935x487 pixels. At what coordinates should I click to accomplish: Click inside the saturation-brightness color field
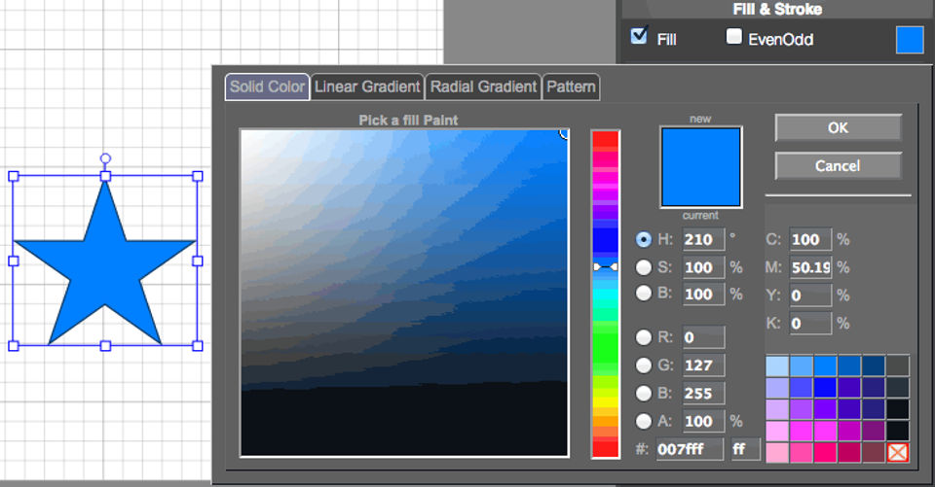[404, 293]
